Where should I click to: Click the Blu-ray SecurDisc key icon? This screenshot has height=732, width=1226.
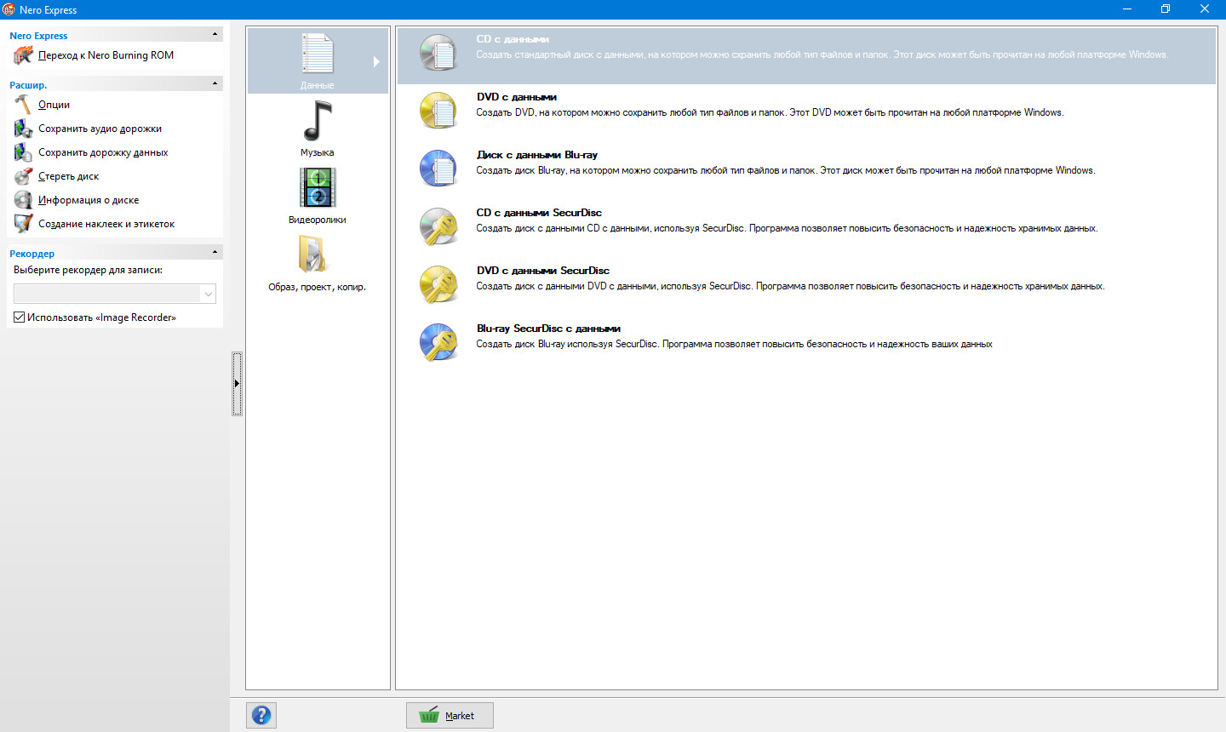pyautogui.click(x=438, y=342)
